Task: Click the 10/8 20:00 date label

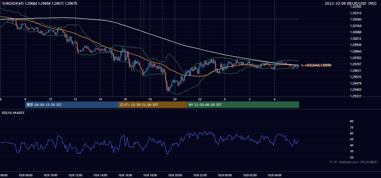Action: [175, 175]
